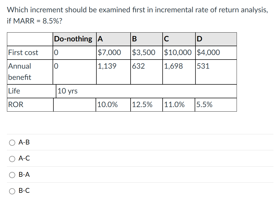
Task: Select the B-A answer option
Action: click(x=12, y=175)
